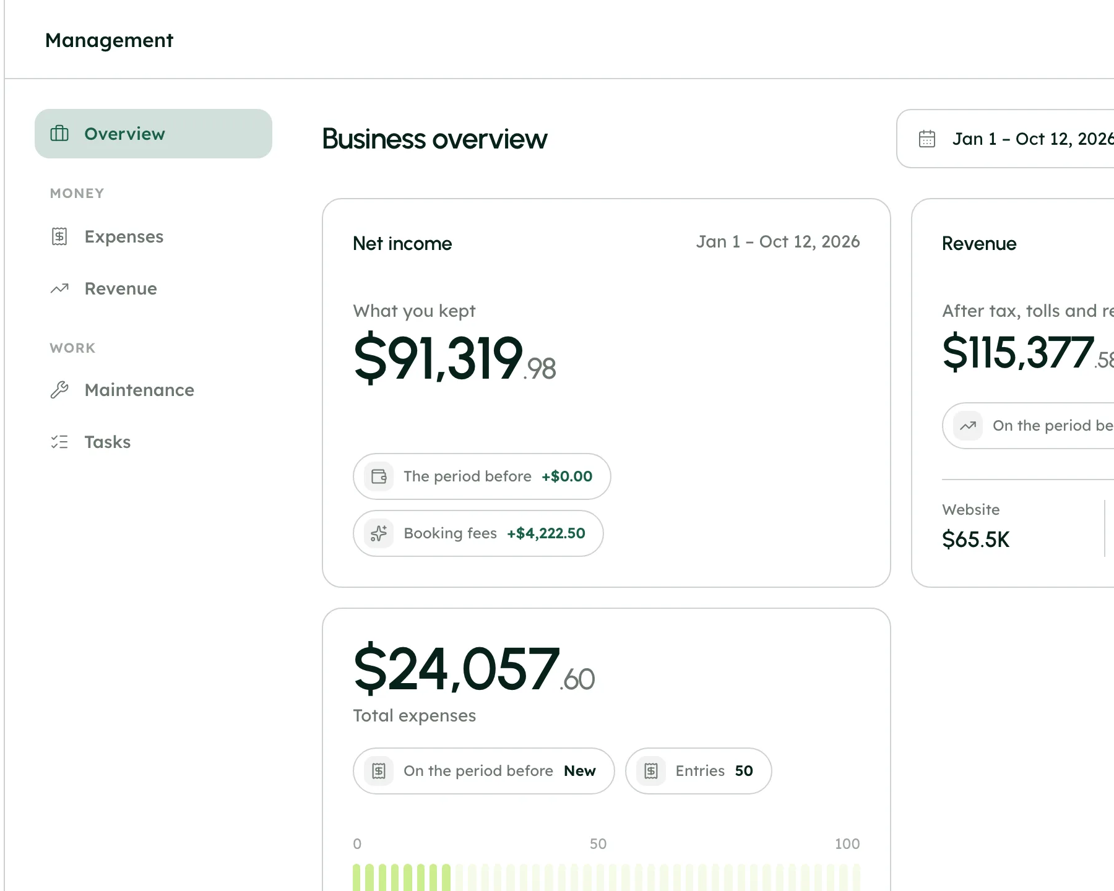This screenshot has height=891, width=1114.
Task: Click the expenses progress bar segments
Action: (607, 877)
